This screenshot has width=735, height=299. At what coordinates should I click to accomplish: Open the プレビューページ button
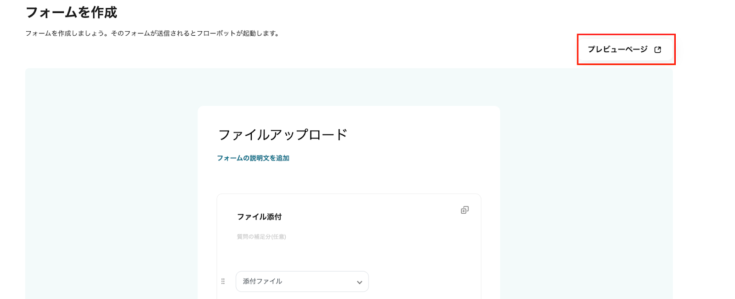[626, 50]
